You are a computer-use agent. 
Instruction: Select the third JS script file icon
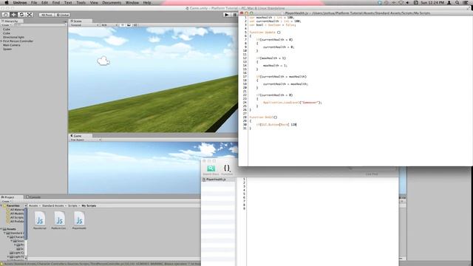coord(79,219)
